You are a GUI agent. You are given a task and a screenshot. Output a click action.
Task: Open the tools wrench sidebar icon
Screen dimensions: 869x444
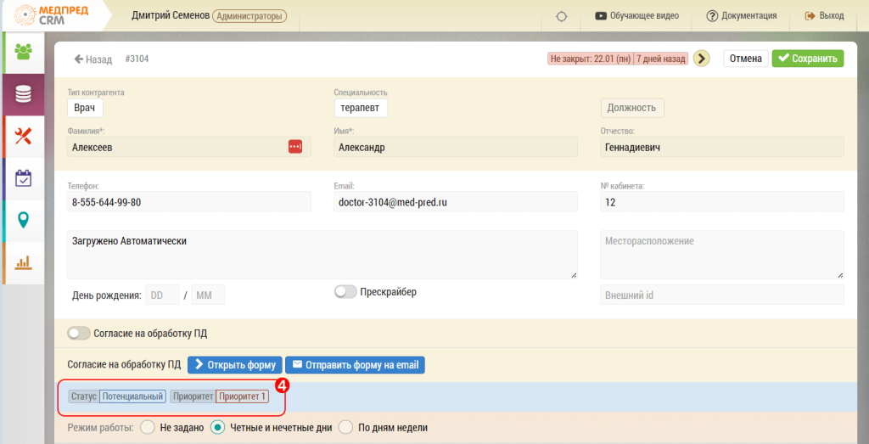tap(23, 137)
